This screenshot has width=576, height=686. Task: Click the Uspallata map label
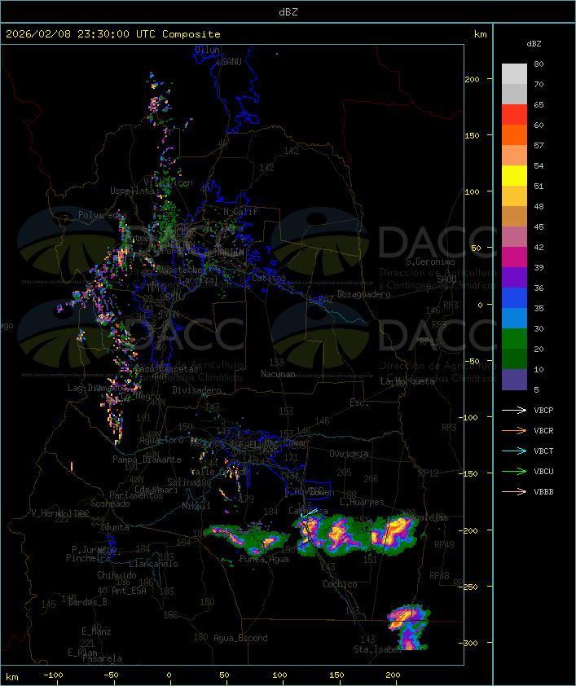(132, 191)
